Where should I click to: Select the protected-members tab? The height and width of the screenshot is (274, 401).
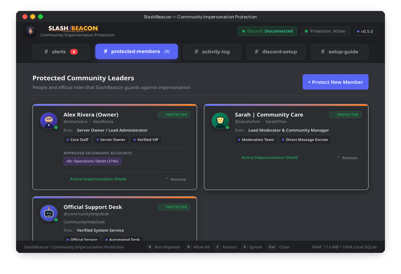click(137, 51)
